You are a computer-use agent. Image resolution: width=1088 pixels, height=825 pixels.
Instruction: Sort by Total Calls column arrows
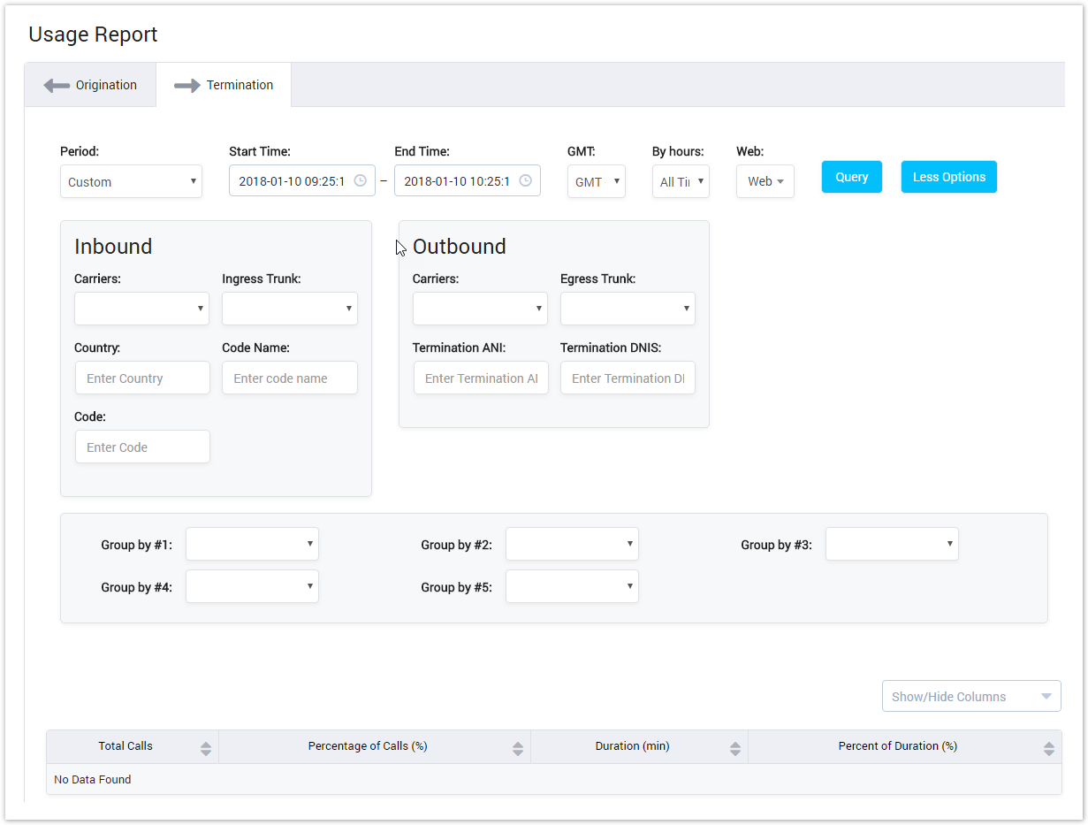(x=206, y=748)
